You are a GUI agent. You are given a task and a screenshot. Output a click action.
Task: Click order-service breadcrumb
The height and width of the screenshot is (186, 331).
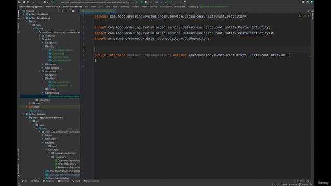click(x=53, y=7)
